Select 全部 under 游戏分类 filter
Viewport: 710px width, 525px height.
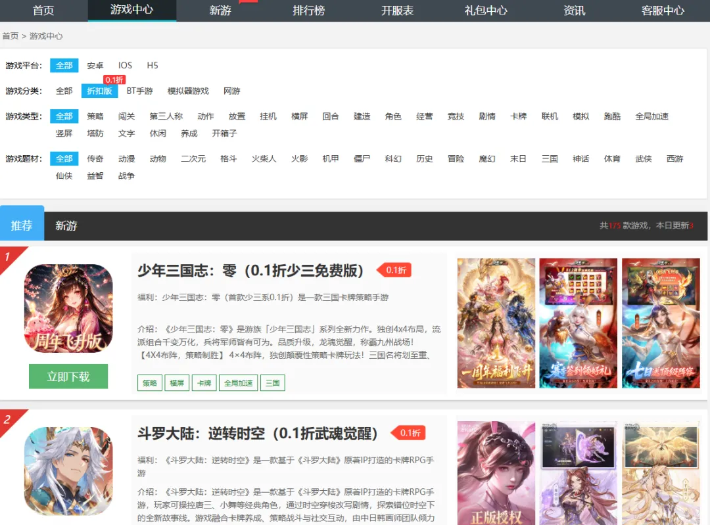coord(64,91)
